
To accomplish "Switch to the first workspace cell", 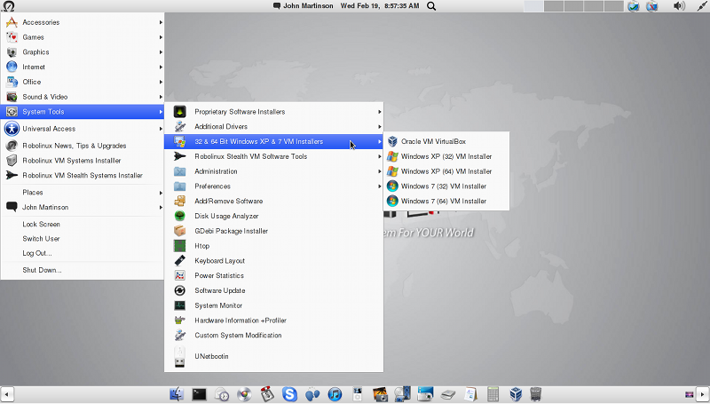I will (533, 6).
